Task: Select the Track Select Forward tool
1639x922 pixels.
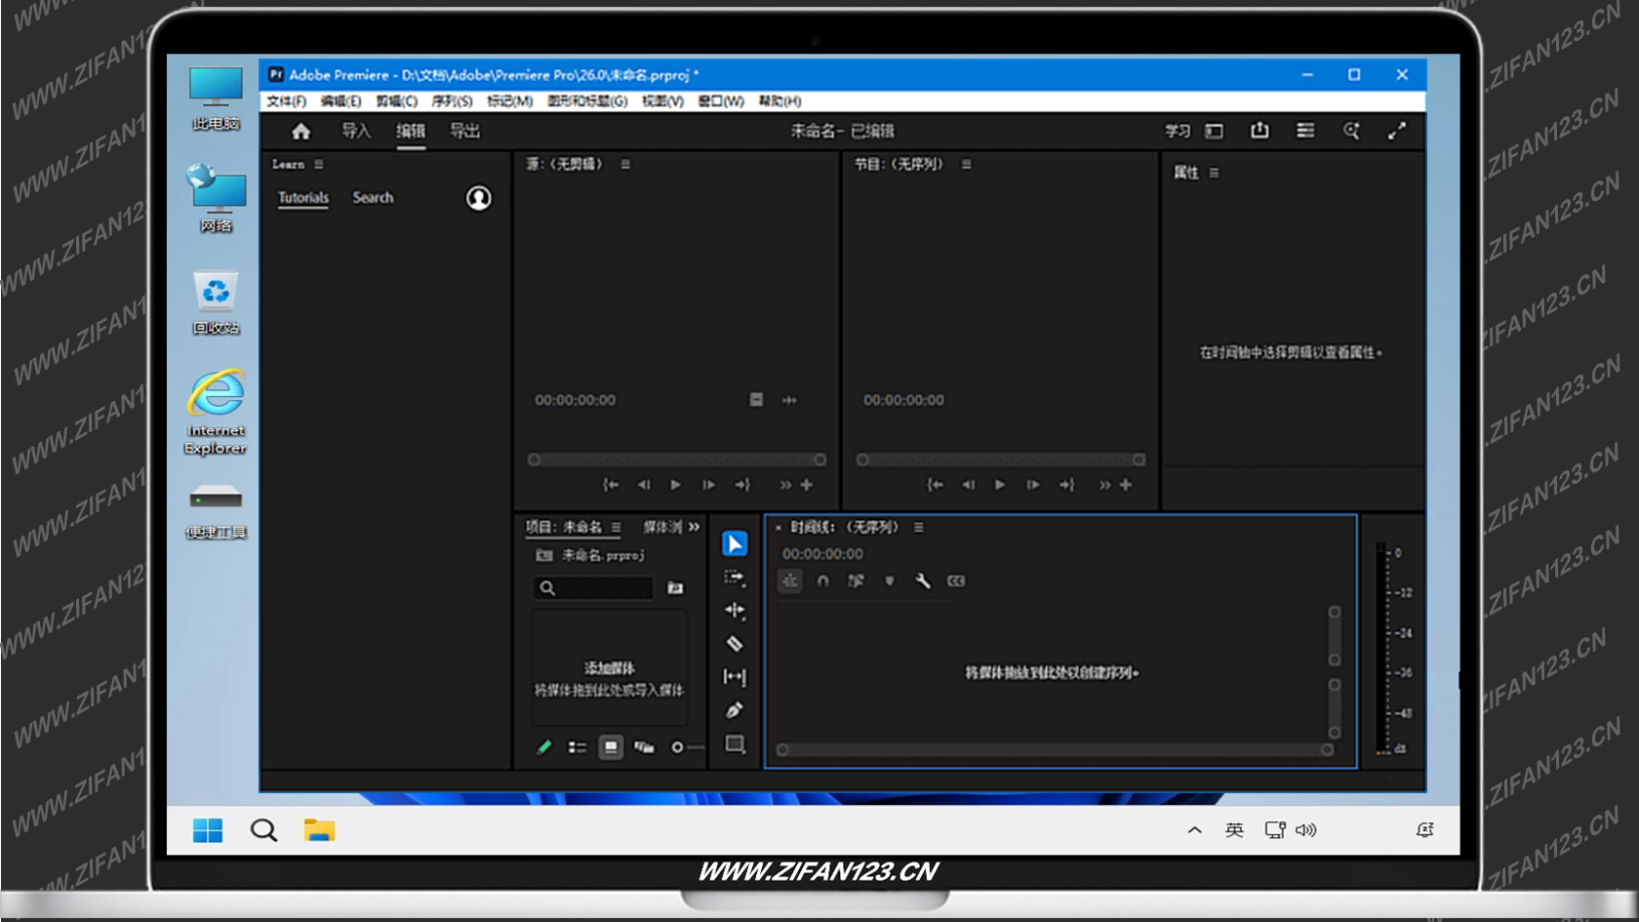Action: [735, 578]
